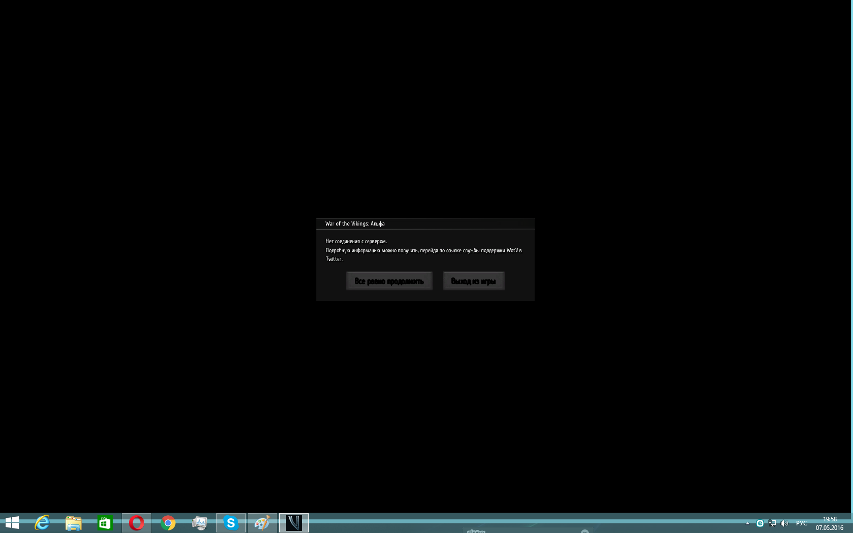Screen dimensions: 853x533
Task: Open the Windows Start button
Action: (x=12, y=523)
